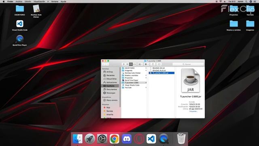Click the JAR file preview thumbnail
The height and width of the screenshot is (146, 259).
(191, 80)
